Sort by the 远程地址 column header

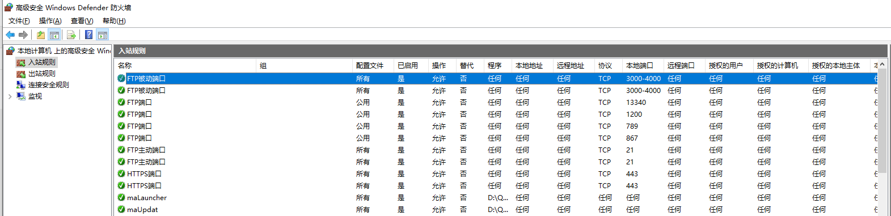coord(573,66)
